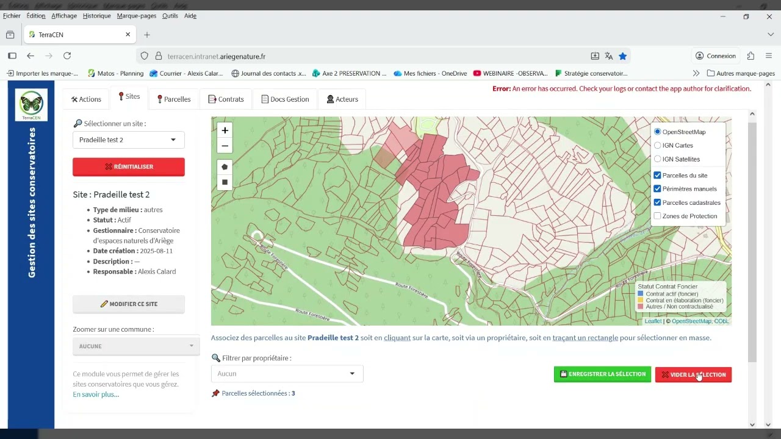
Task: Open the En savoir plus link
Action: coord(96,394)
